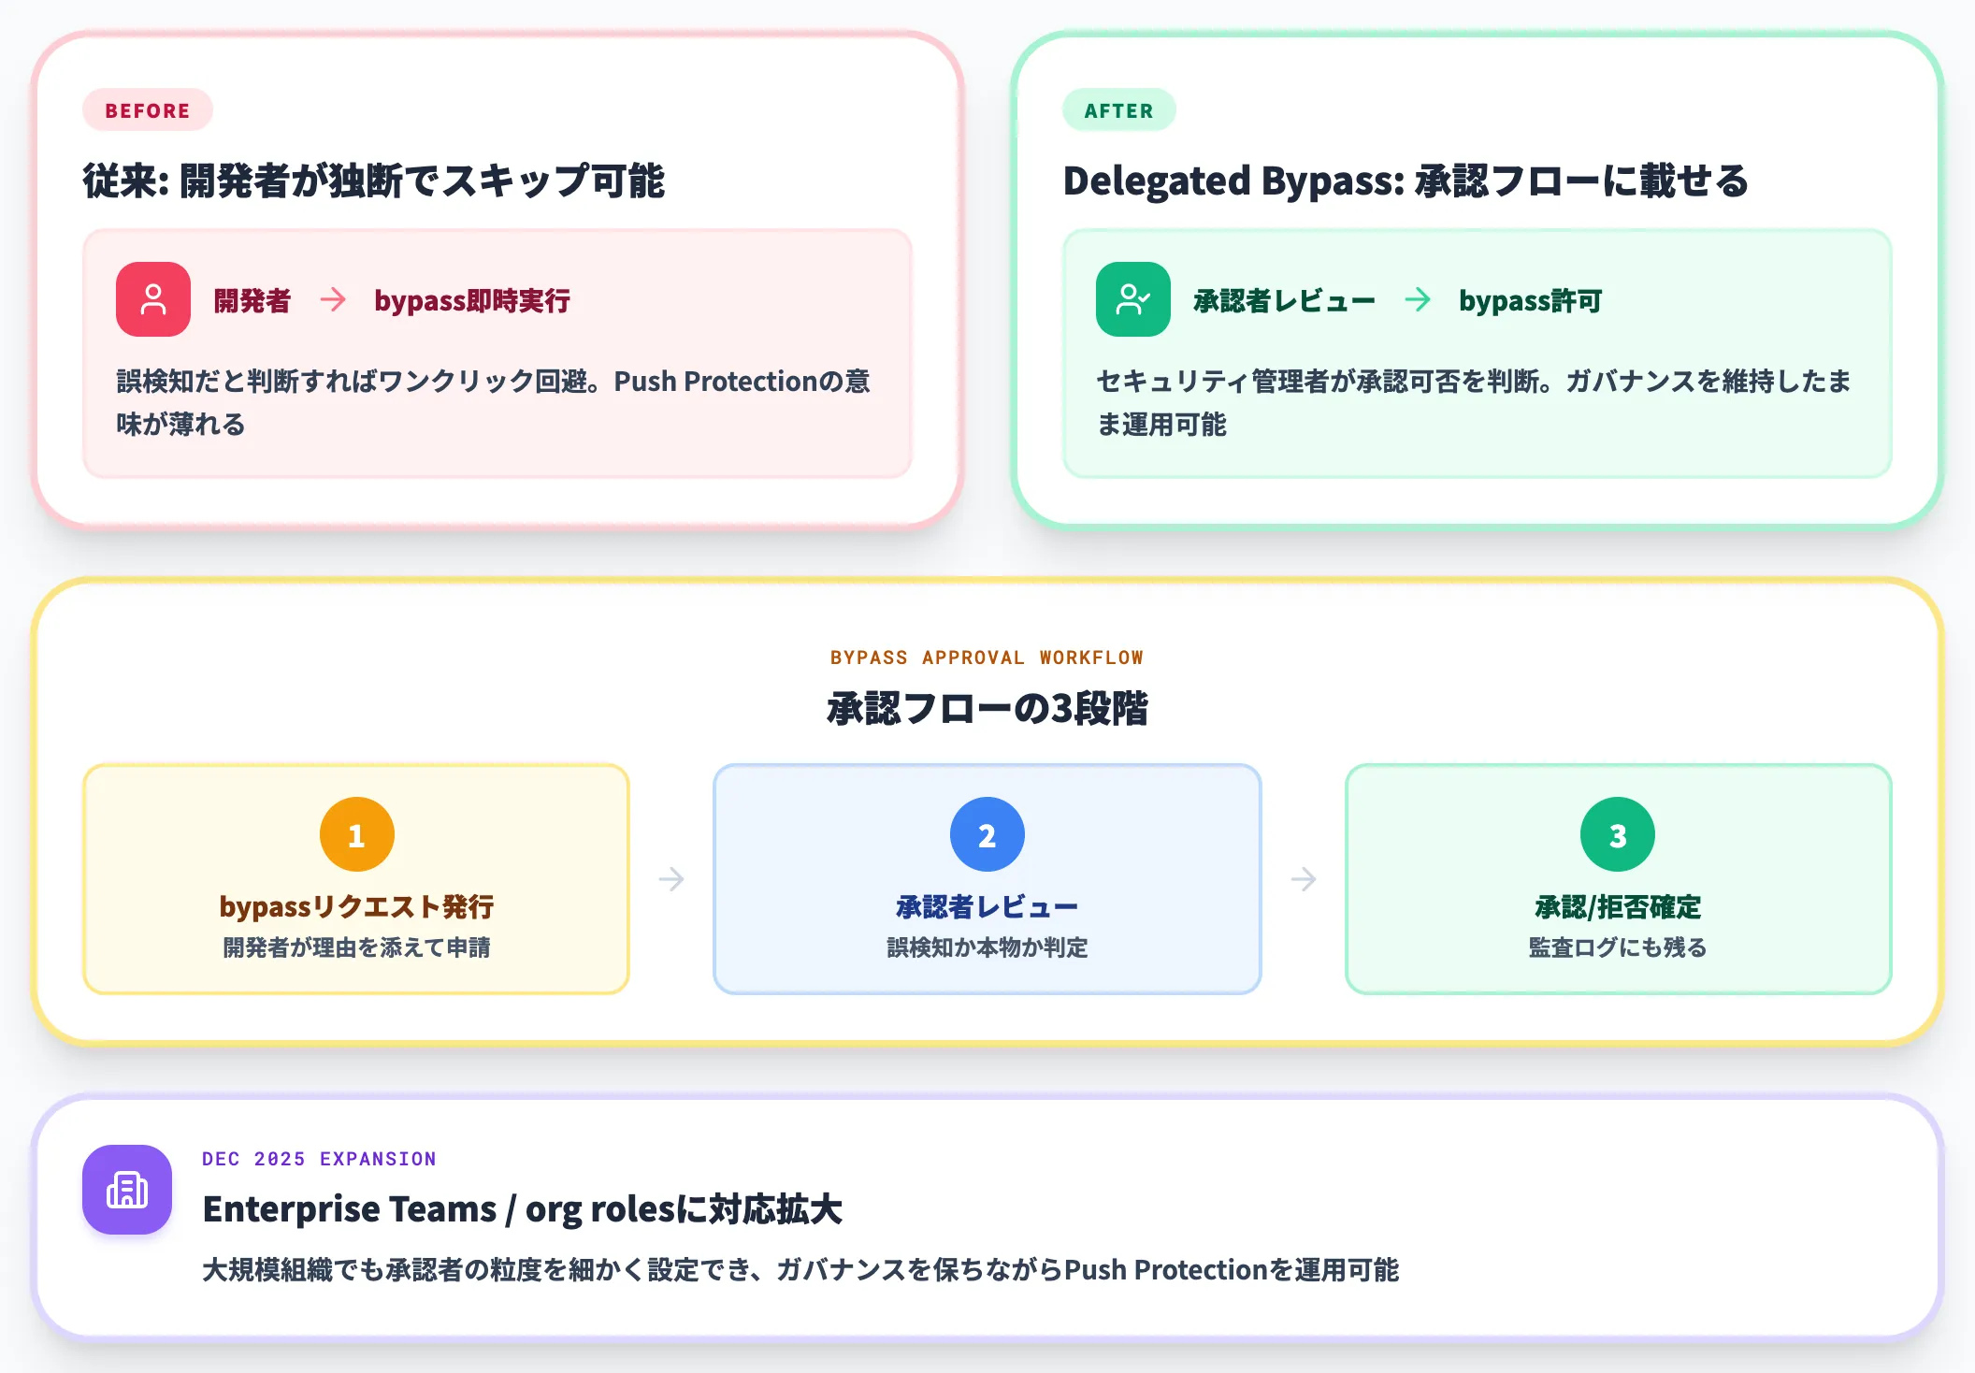Click the purple enterprise building icon
The image size is (1975, 1373).
(x=127, y=1190)
